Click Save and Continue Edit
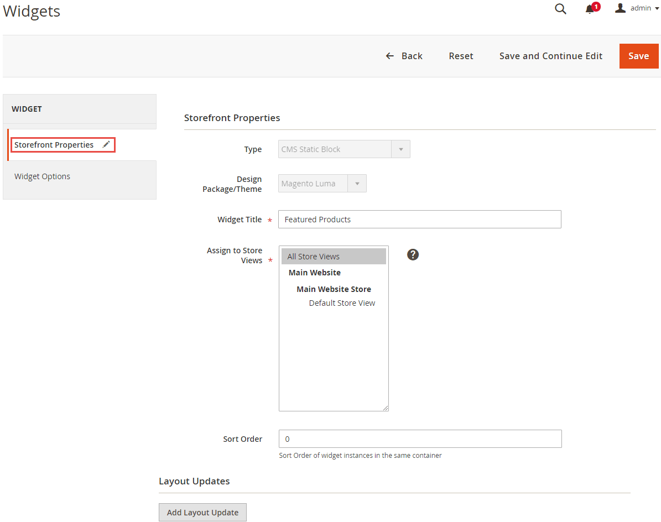 [550, 56]
